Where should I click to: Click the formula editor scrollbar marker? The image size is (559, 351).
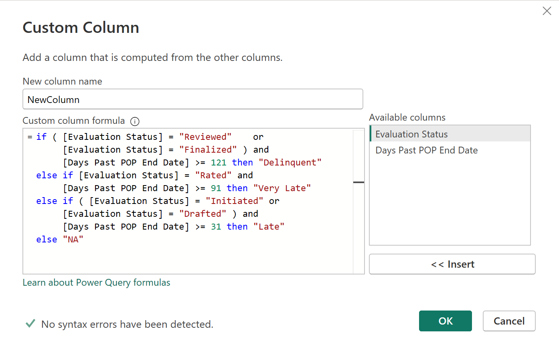click(358, 182)
